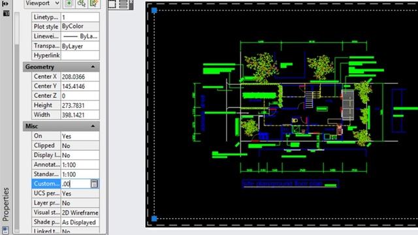Screen dimensions: 418x235
Task: Toggle the PICKADD value icon
Action: point(69,4)
